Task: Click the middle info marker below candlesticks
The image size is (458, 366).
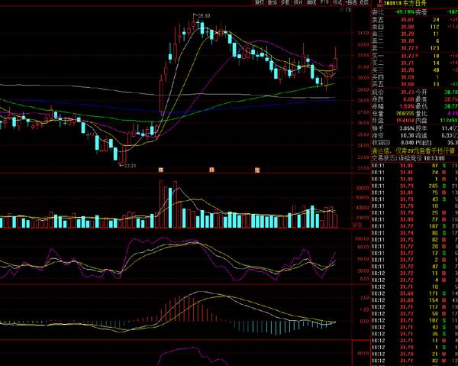Action: tap(211, 170)
